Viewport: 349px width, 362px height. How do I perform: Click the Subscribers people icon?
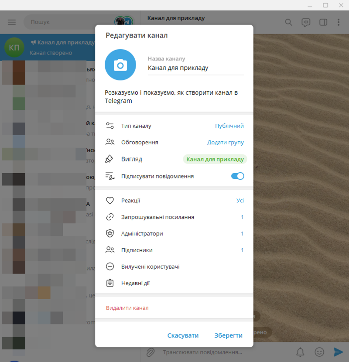(x=109, y=250)
